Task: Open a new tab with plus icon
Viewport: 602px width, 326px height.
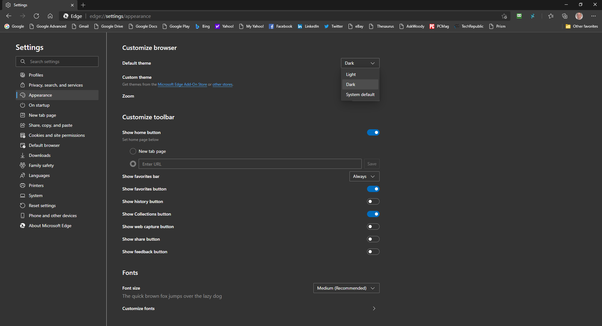Action: (x=83, y=5)
